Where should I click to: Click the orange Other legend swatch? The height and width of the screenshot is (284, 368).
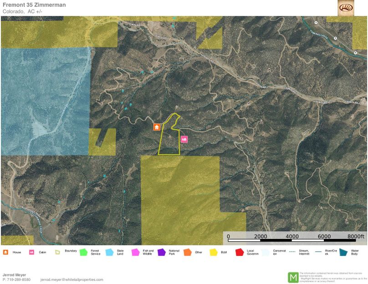[x=187, y=252]
